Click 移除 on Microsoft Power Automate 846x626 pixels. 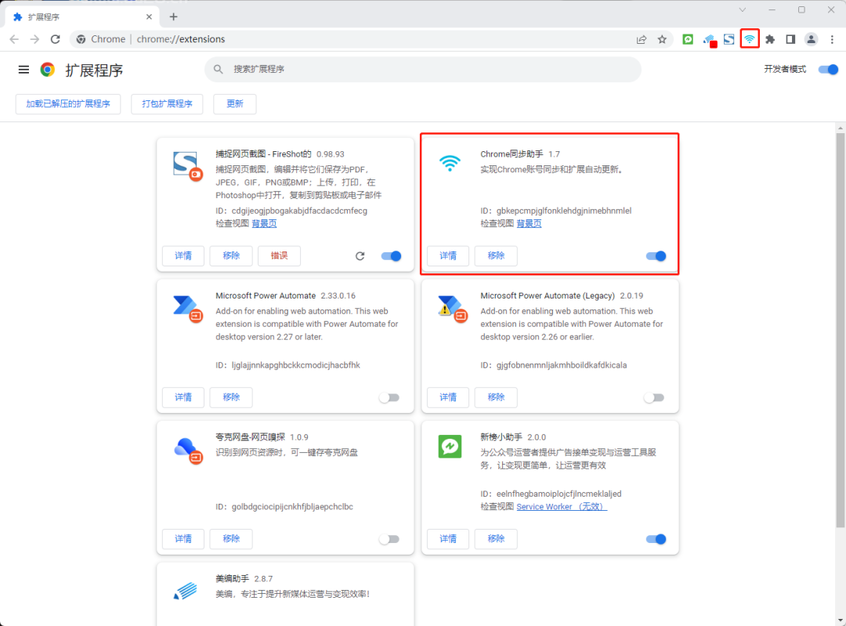click(x=231, y=397)
